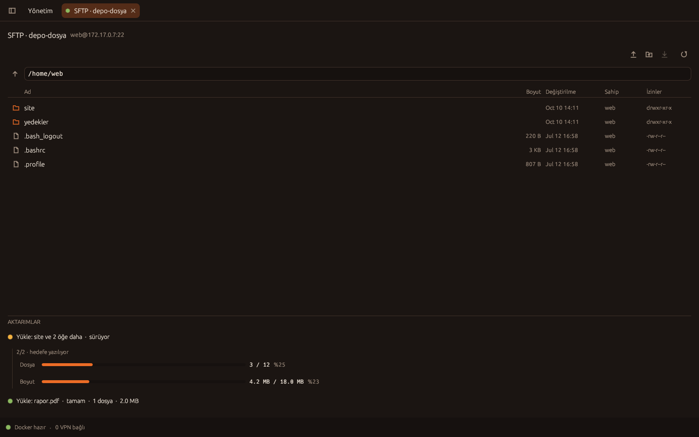This screenshot has height=437, width=699.
Task: Click the AKTARIMLAR section header
Action: pos(24,322)
